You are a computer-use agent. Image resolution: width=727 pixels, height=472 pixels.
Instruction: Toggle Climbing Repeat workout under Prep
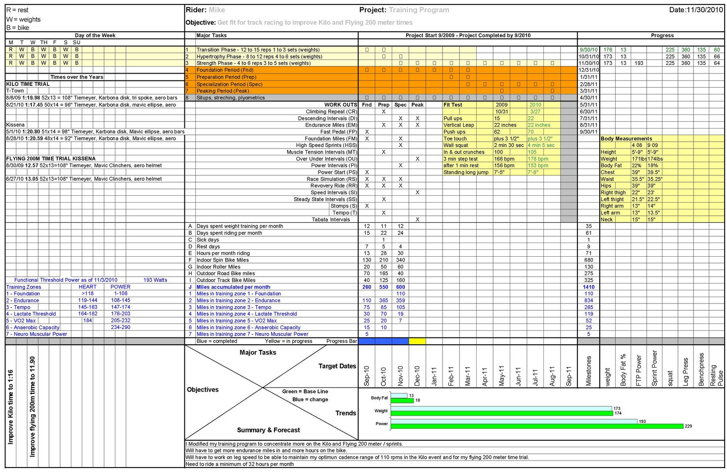point(383,111)
